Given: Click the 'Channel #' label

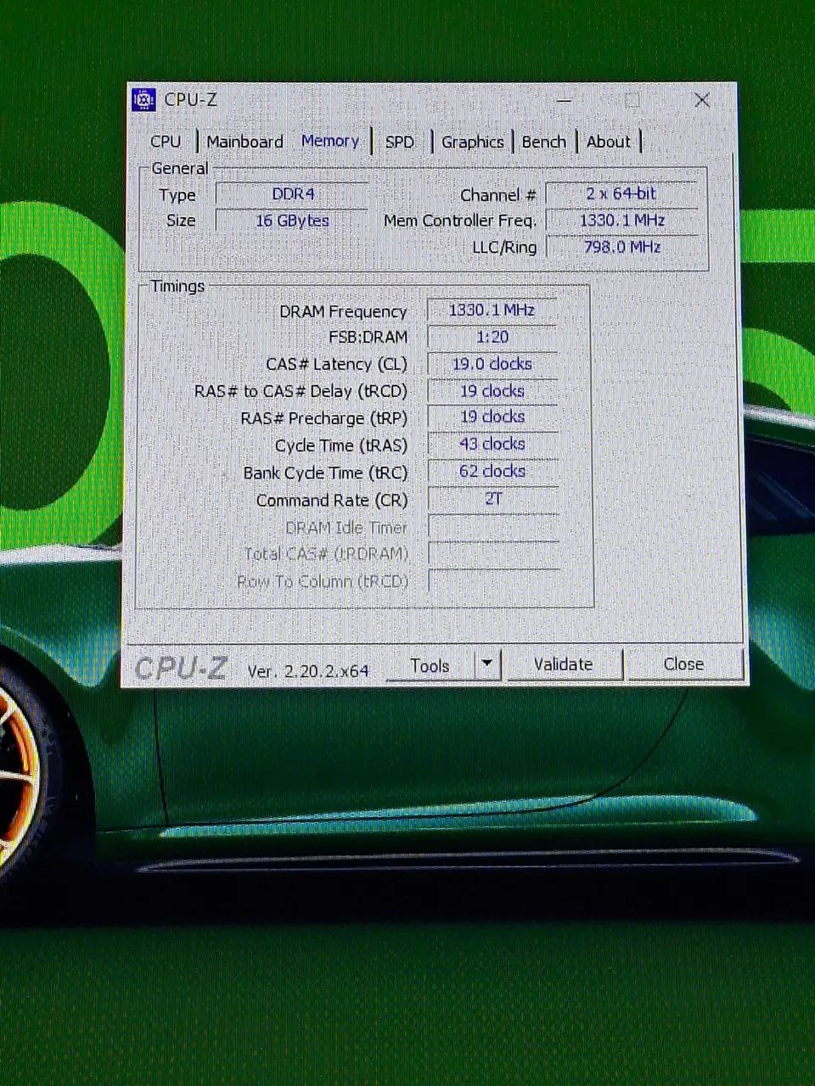Looking at the screenshot, I should [497, 195].
